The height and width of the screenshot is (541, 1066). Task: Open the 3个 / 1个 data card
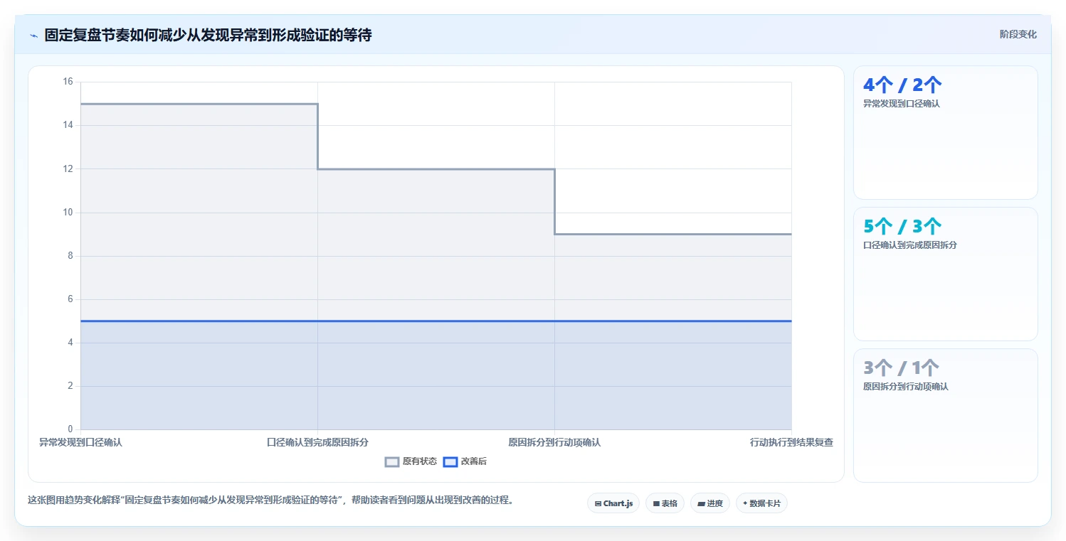pos(945,415)
